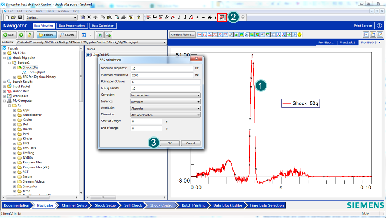The width and height of the screenshot is (388, 218).
Task: Open the Tools menu
Action: click(x=50, y=11)
